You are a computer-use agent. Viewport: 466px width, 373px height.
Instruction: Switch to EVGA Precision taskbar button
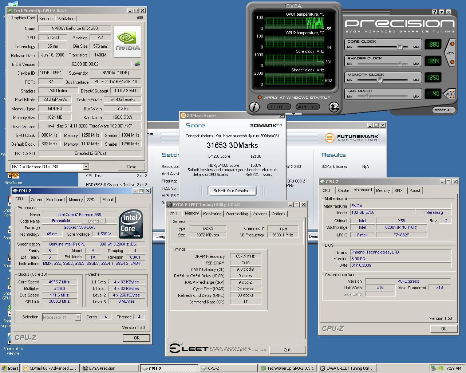tap(110, 368)
